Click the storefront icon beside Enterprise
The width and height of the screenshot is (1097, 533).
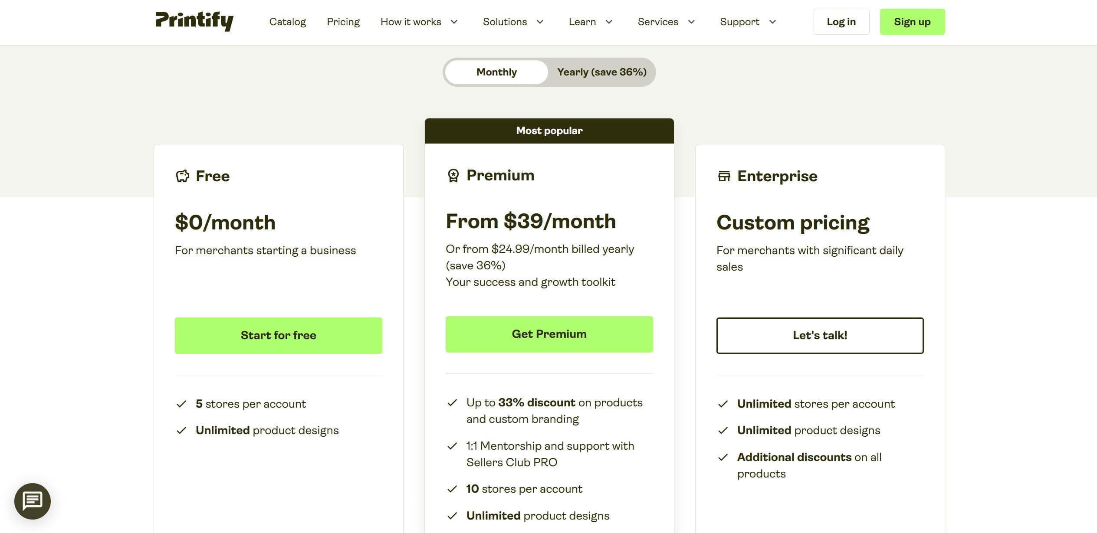(x=724, y=176)
